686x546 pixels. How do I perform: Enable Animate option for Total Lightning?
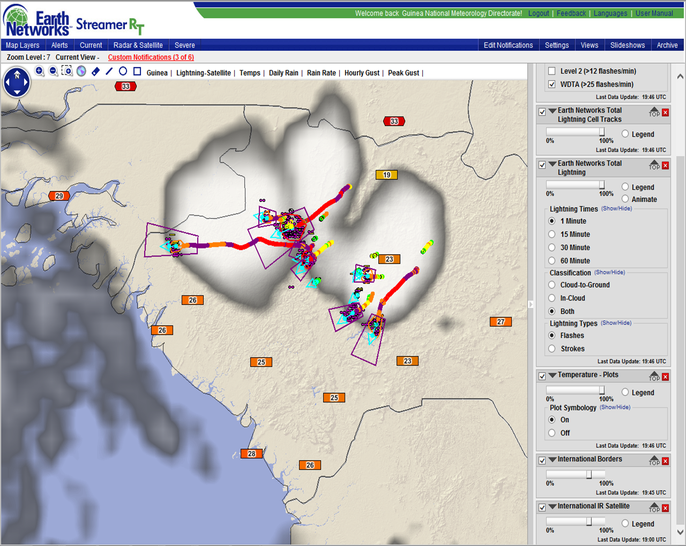(x=625, y=199)
